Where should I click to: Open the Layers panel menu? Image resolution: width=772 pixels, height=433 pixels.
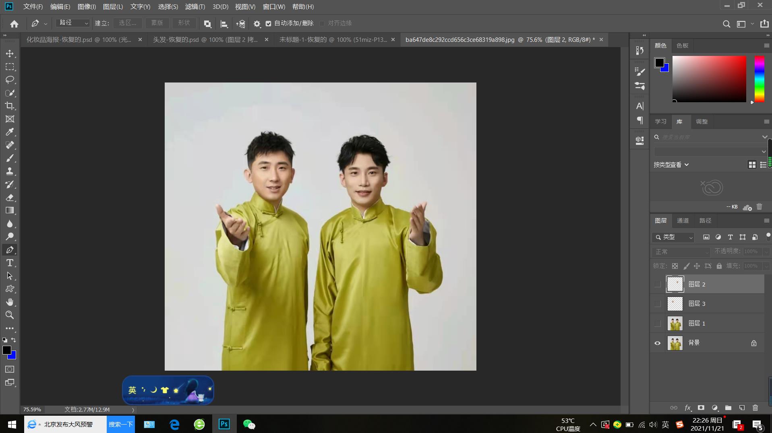766,221
